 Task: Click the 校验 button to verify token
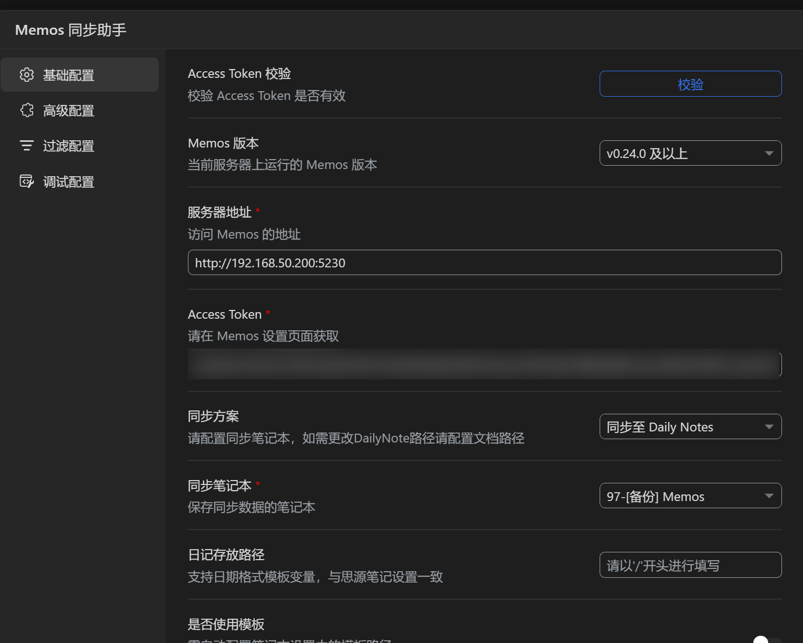(x=690, y=84)
